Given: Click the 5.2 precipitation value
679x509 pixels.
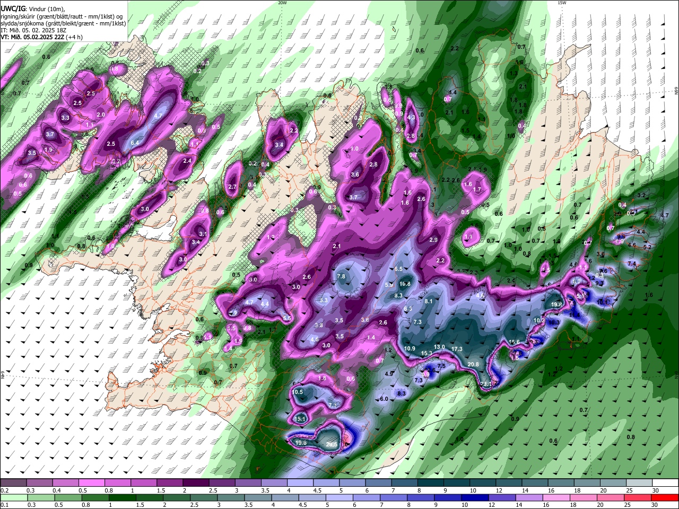Looking at the screenshot, I should 647,247.
